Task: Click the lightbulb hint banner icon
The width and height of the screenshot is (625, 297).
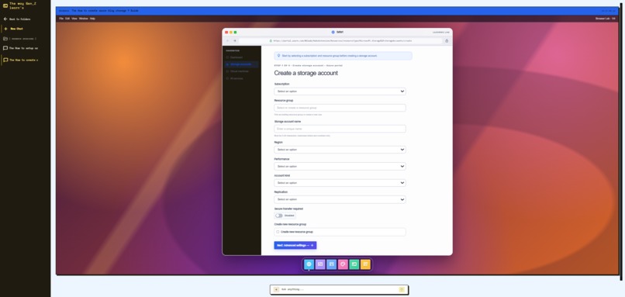Action: tap(278, 56)
